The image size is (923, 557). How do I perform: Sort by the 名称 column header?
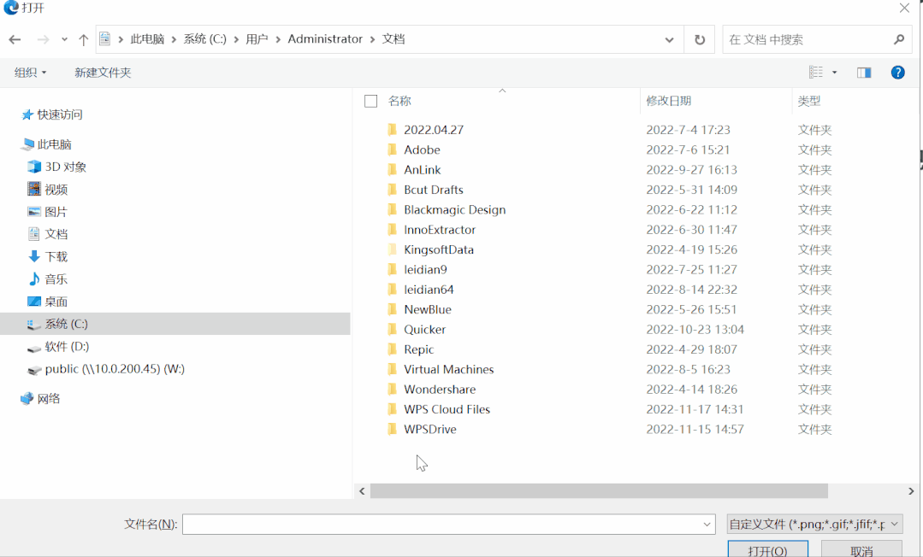[399, 101]
